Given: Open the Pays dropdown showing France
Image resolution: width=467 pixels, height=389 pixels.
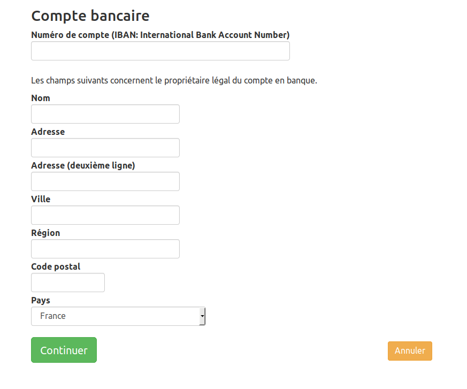Looking at the screenshot, I should 118,316.
